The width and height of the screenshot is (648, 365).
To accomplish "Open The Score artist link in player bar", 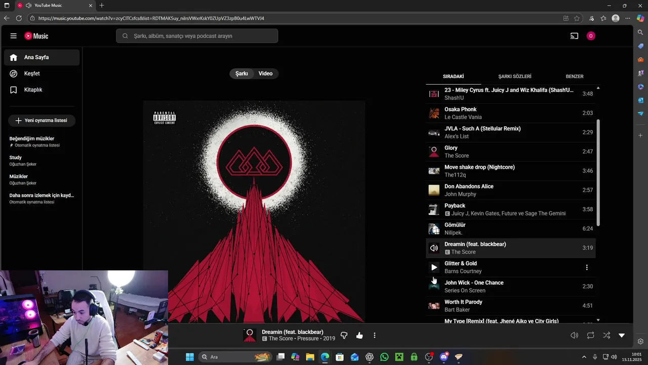I will (281, 339).
